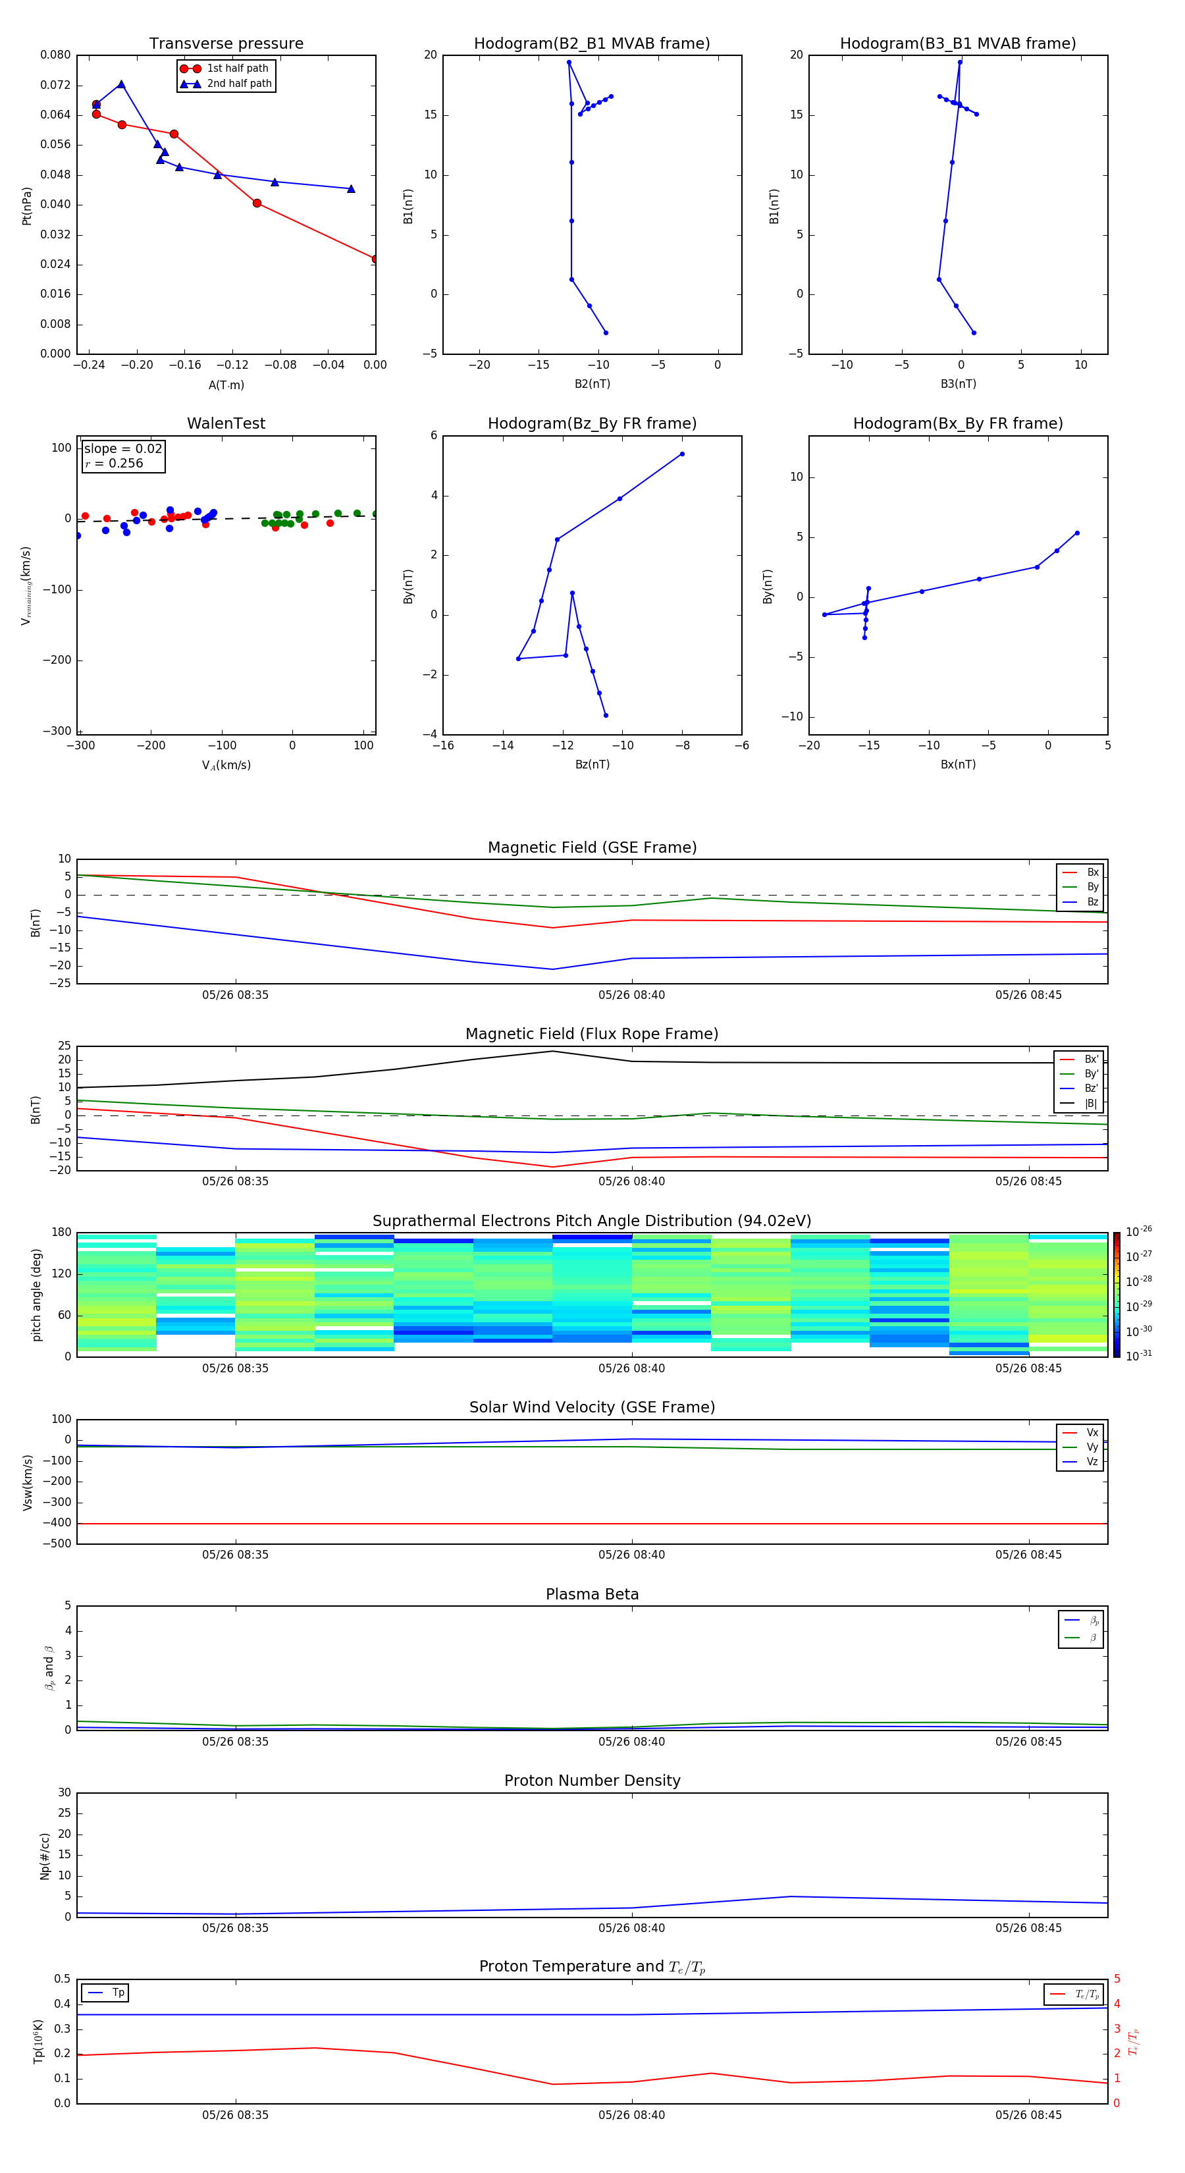Click "pitch angle (deg)" axis label

coord(36,1295)
